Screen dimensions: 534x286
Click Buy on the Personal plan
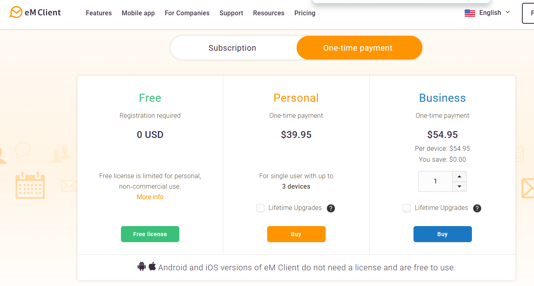[x=296, y=234]
